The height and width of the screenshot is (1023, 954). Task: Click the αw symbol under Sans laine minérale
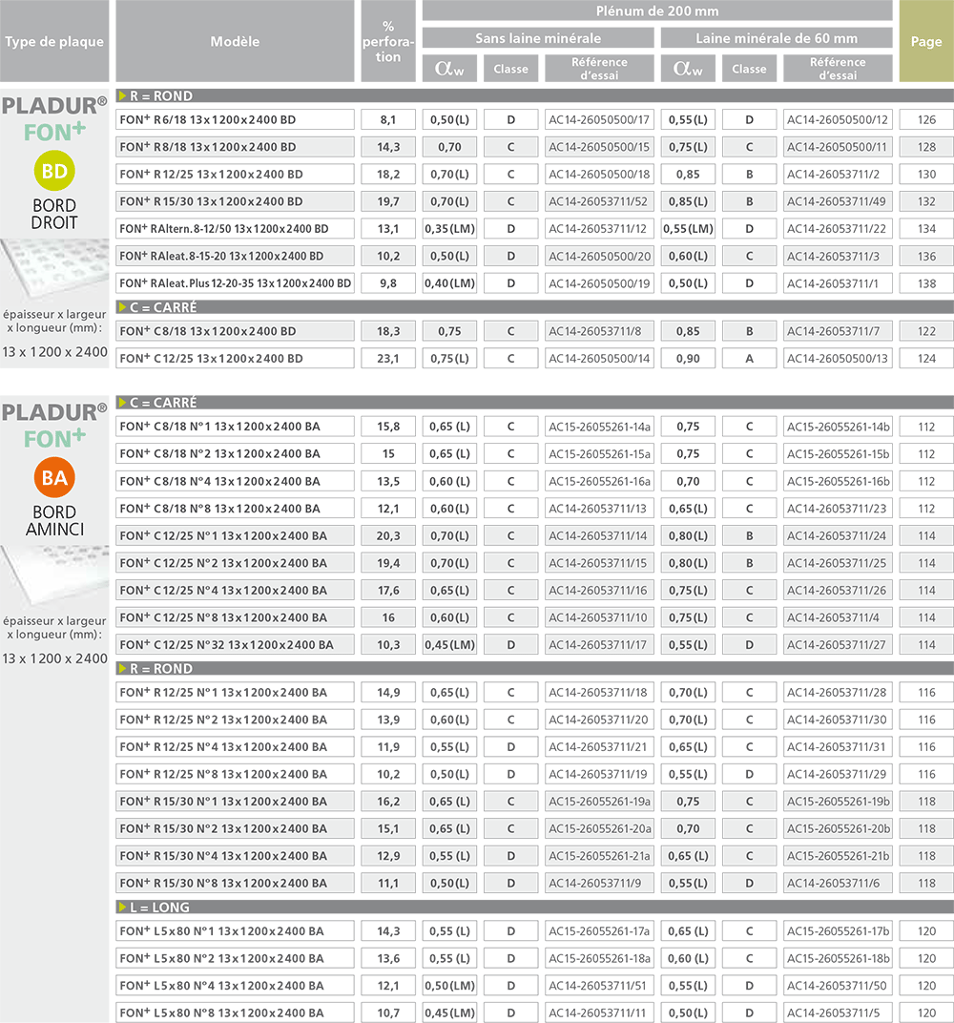(448, 68)
